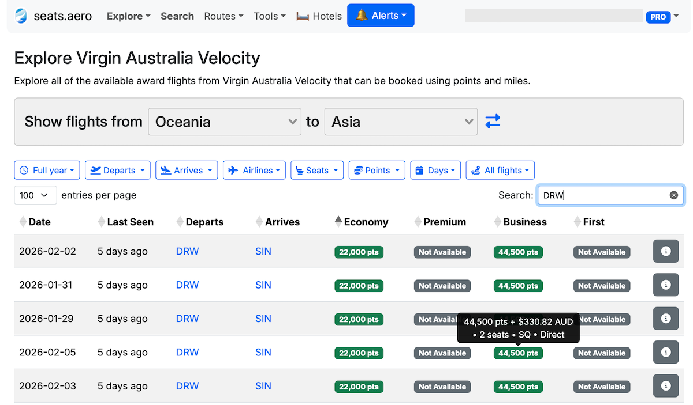Click the info icon on the 2026-02-02 row
The image size is (693, 405).
[665, 251]
